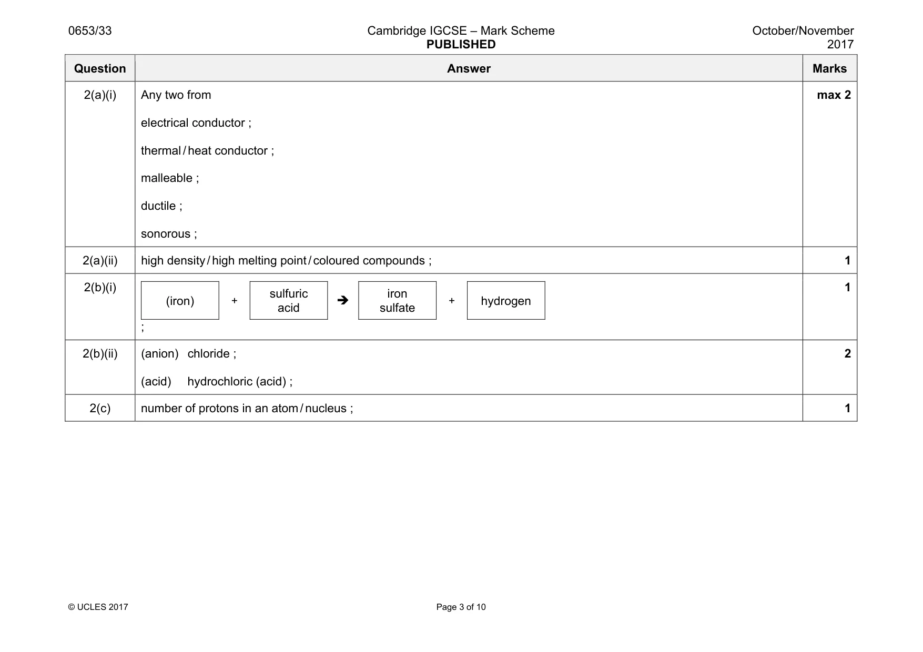This screenshot has width=923, height=652.
Task: Click the 'PUBLISHED' label
Action: tap(461, 45)
